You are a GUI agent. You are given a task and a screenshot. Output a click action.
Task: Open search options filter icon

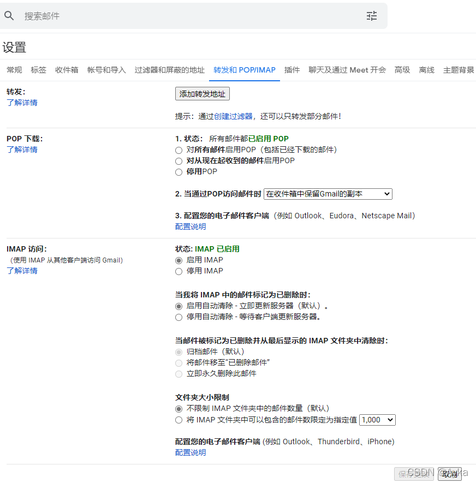point(372,16)
